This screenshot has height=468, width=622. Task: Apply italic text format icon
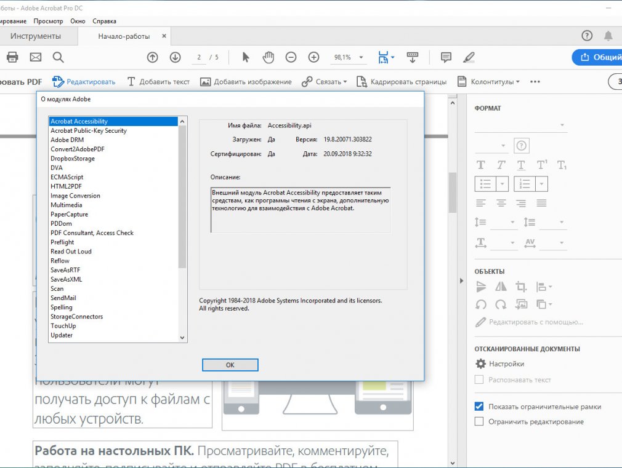tap(501, 165)
